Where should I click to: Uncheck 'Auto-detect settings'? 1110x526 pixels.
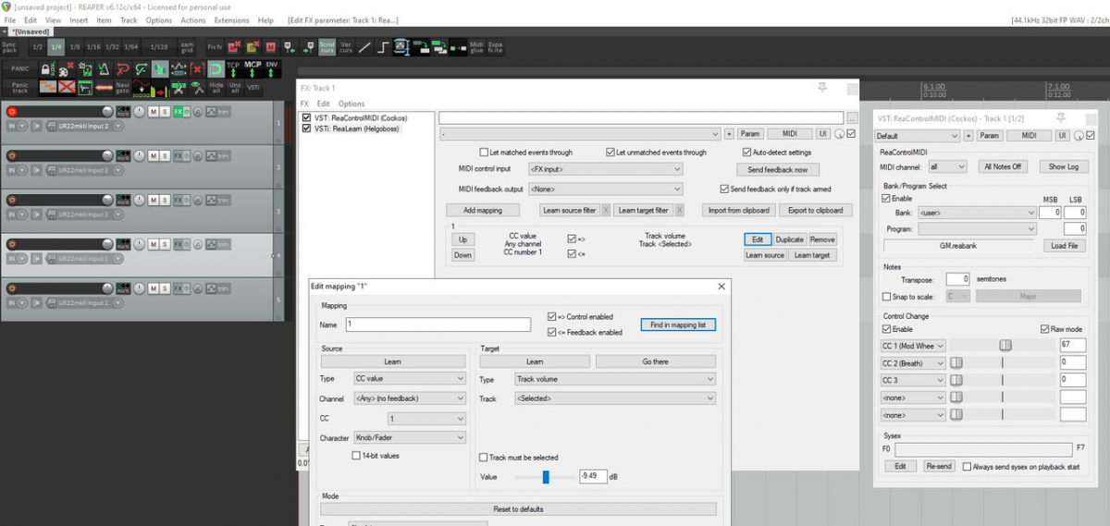coord(746,153)
